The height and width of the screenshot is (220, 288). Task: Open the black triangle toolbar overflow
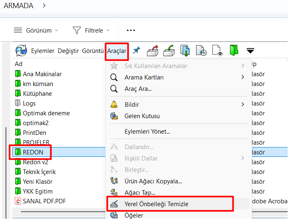pos(250,51)
